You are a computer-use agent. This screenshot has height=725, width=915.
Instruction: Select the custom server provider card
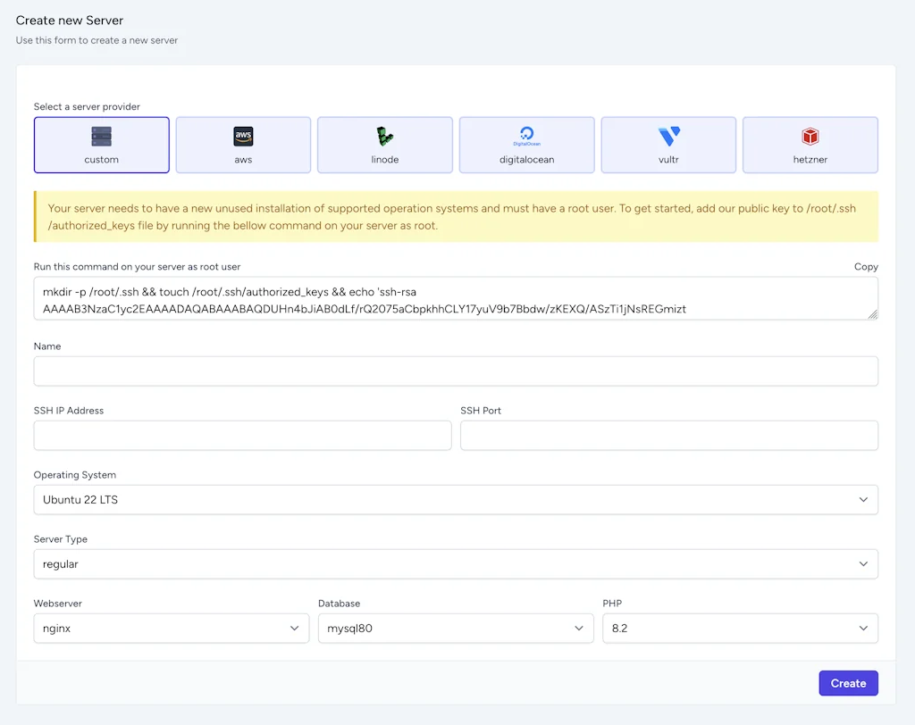click(101, 145)
